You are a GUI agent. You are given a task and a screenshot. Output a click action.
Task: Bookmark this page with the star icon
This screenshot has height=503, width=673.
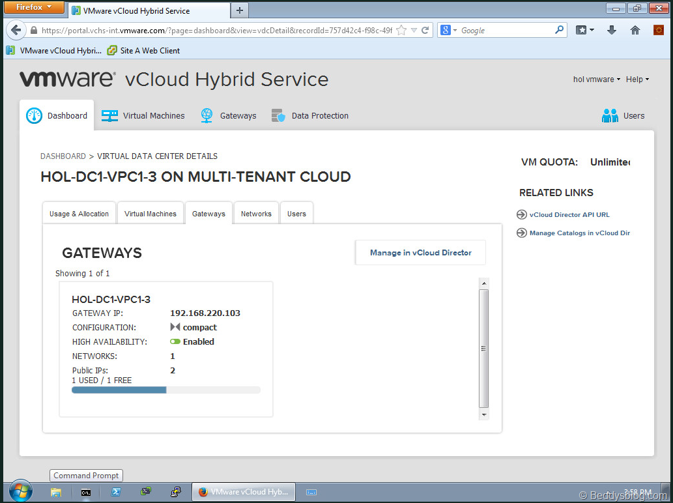[401, 30]
